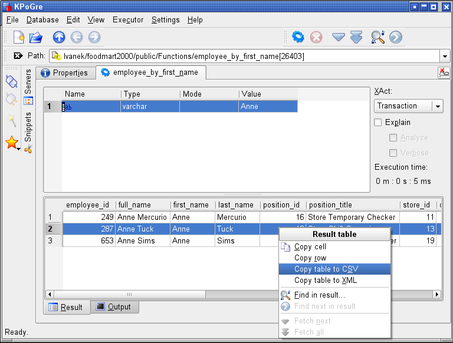Enable the Explain checkbox
Viewport: 453px width, 343px height.
379,123
